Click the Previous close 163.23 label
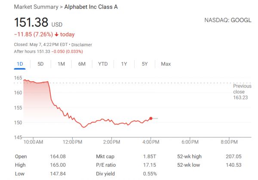The height and width of the screenshot is (180, 258). (x=239, y=92)
